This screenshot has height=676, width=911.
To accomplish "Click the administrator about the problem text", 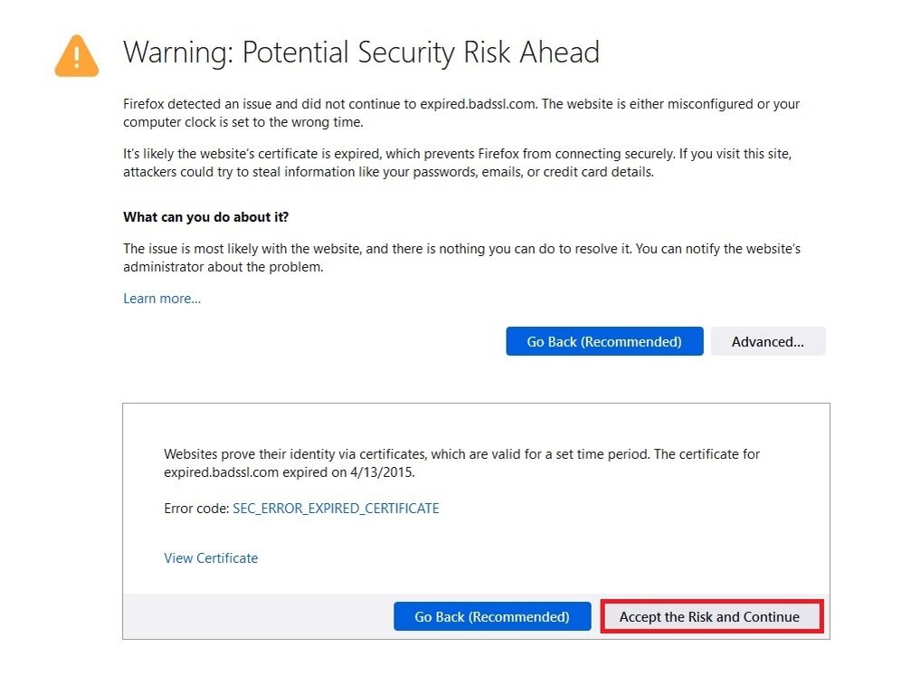I will [x=223, y=267].
